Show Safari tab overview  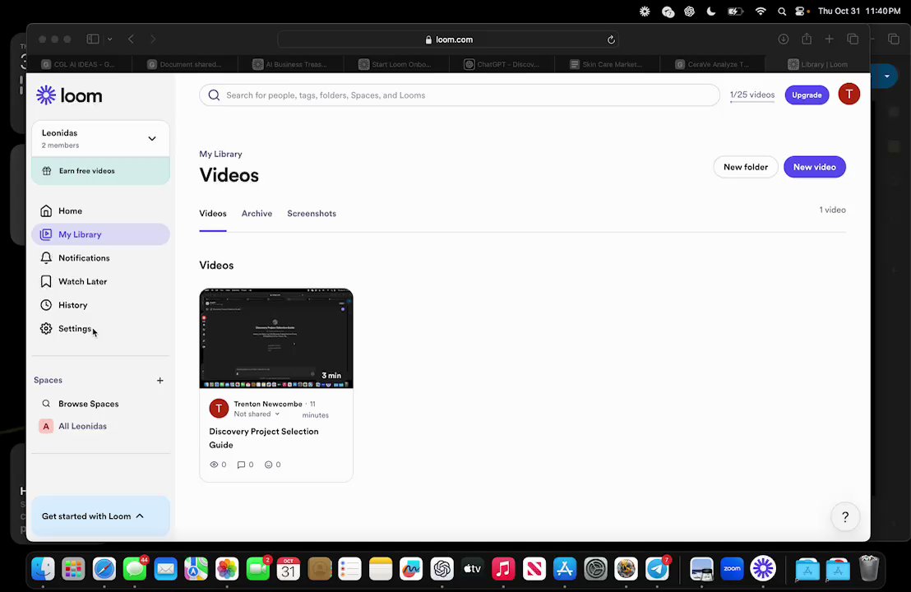pos(853,39)
